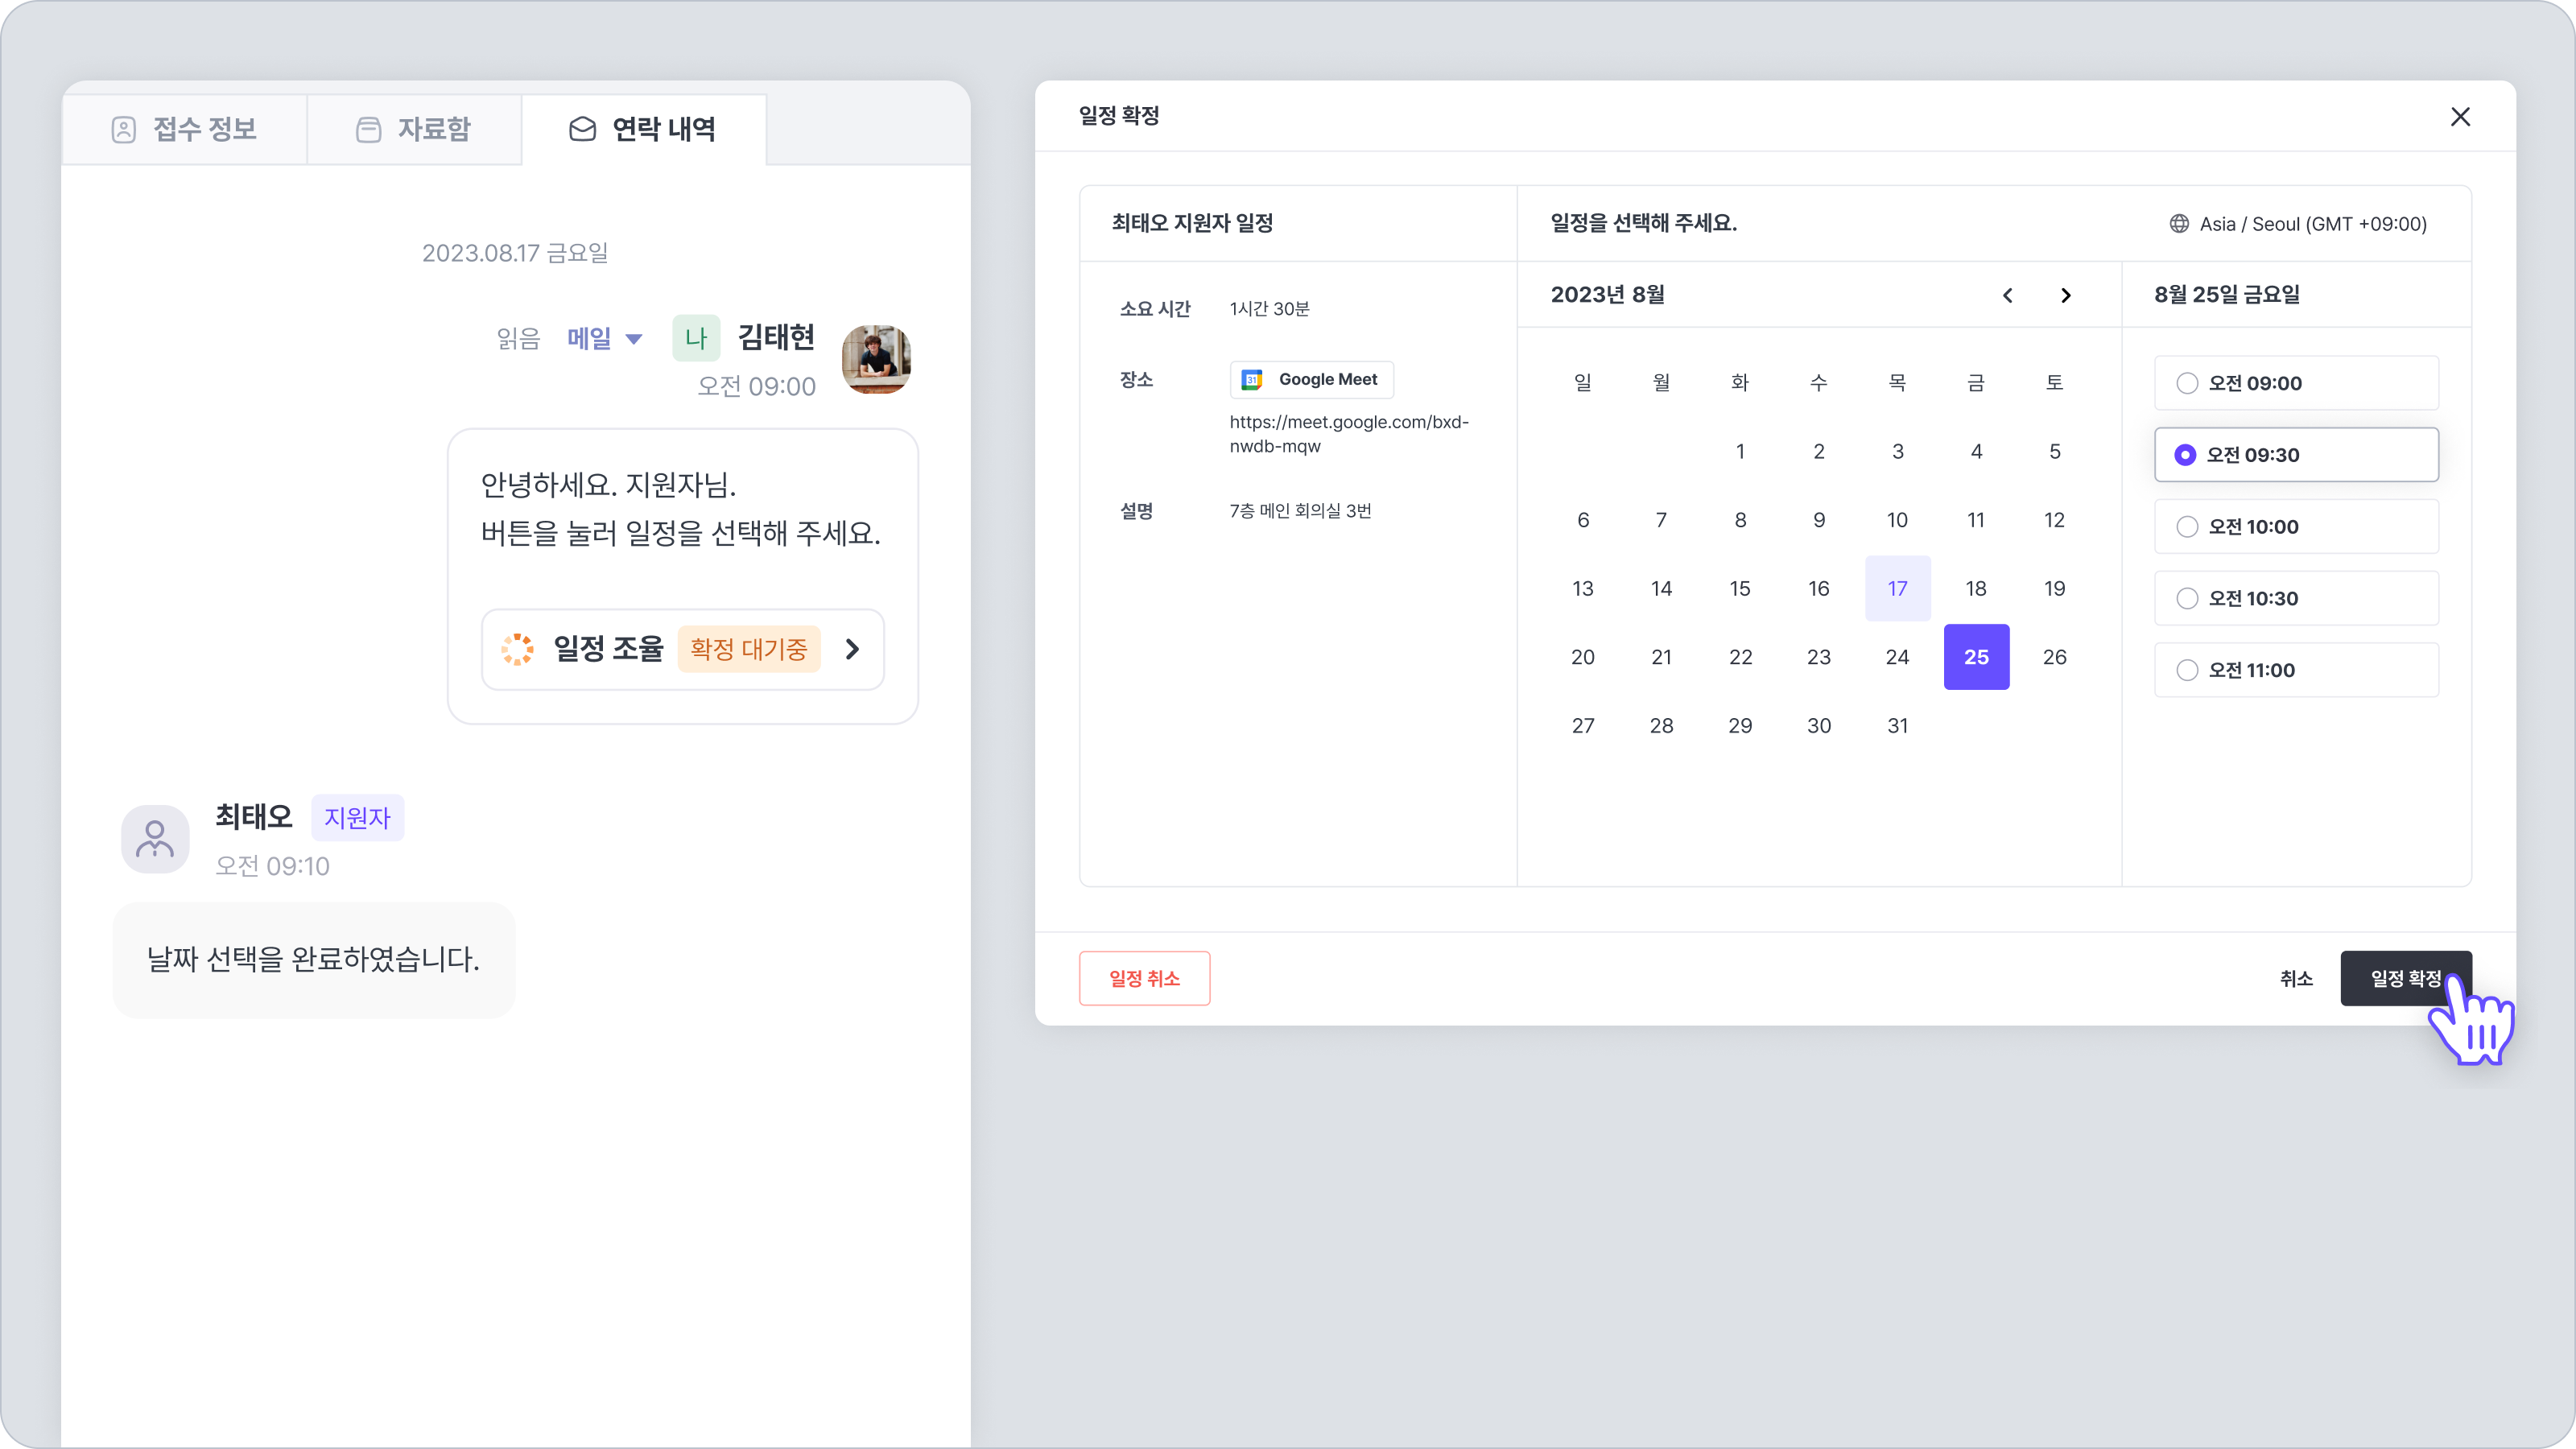Go to next month in calendar

click(x=2065, y=295)
